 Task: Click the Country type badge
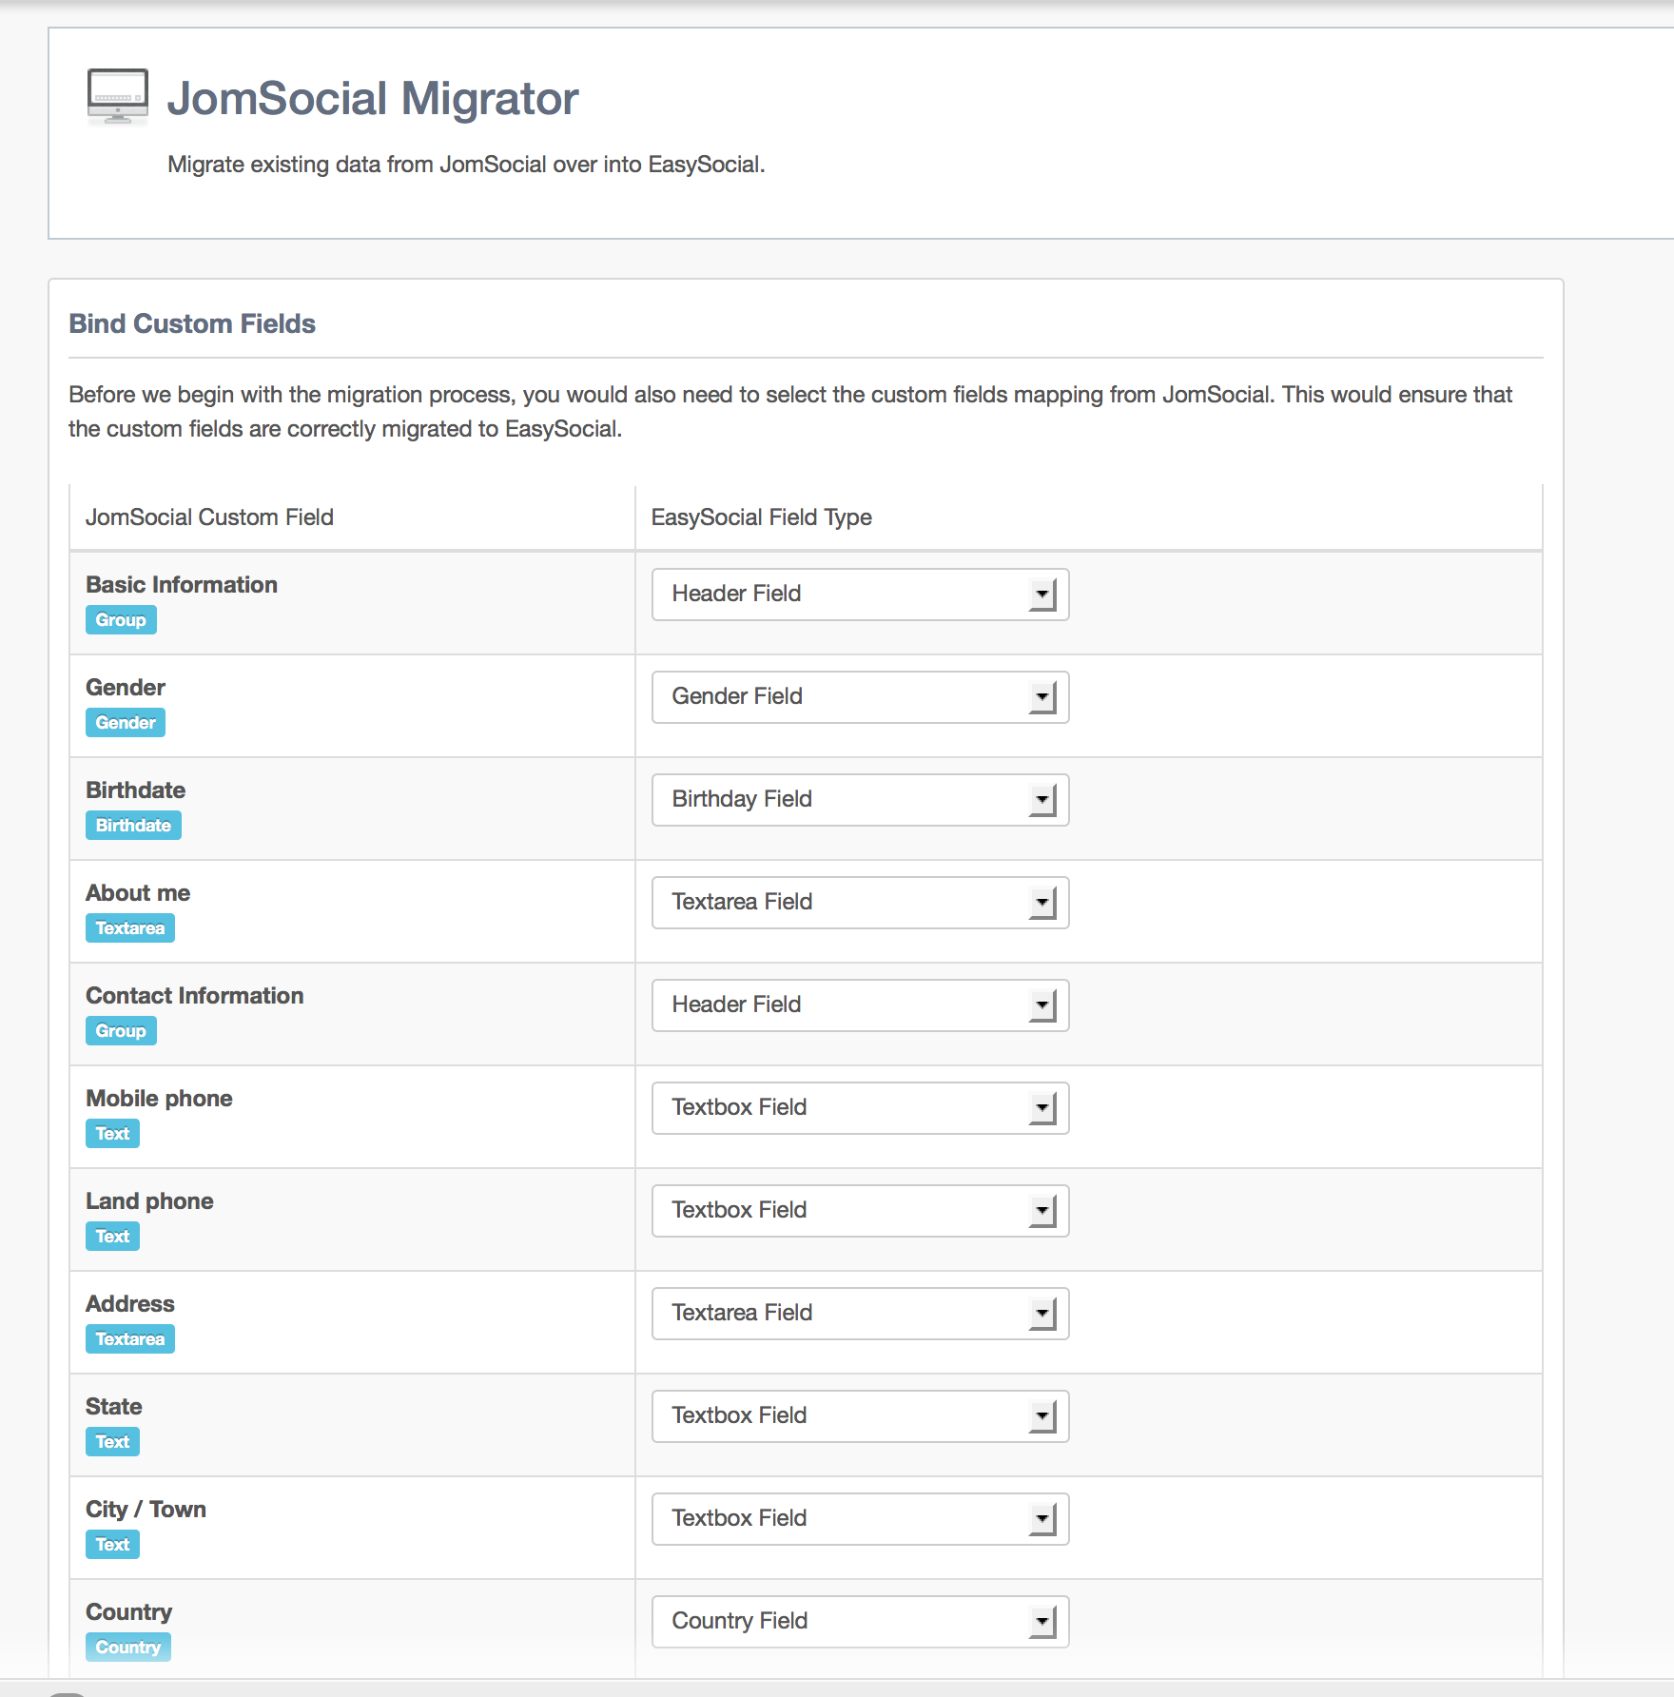point(128,1648)
